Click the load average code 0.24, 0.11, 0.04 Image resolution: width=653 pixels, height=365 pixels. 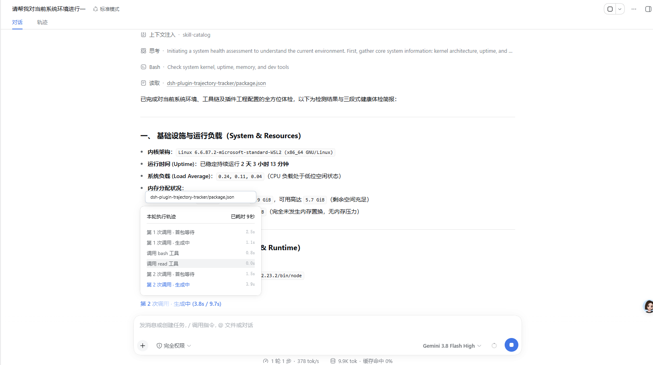pos(240,176)
